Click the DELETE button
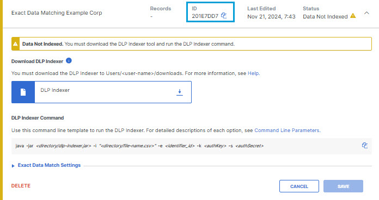 pos(21,186)
